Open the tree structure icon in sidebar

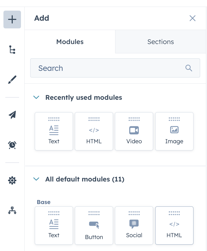point(12,50)
